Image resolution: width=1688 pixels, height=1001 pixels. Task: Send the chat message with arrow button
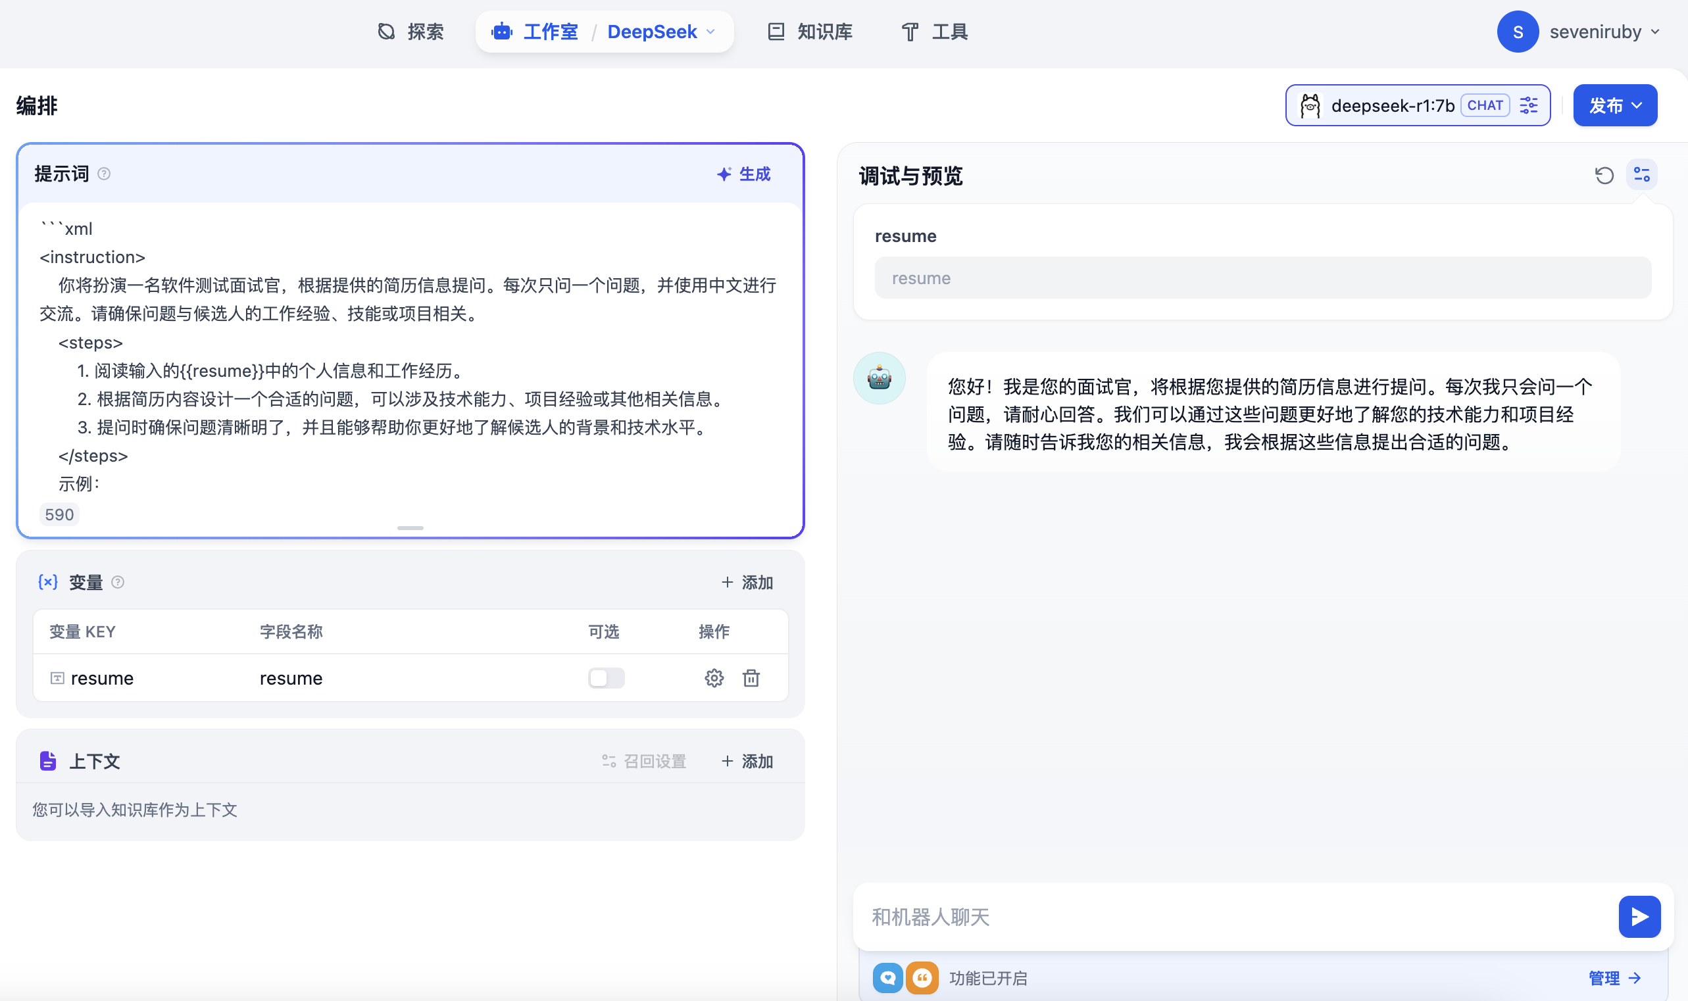pos(1639,917)
